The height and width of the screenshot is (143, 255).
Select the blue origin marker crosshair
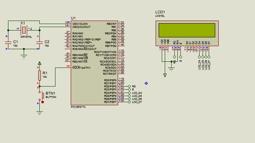(x=146, y=84)
